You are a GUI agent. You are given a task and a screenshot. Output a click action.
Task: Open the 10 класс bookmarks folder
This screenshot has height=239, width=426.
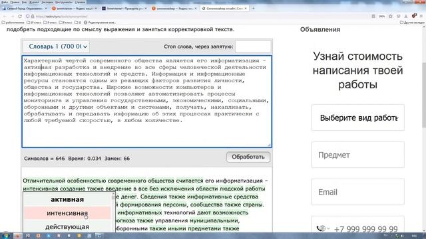(x=34, y=23)
